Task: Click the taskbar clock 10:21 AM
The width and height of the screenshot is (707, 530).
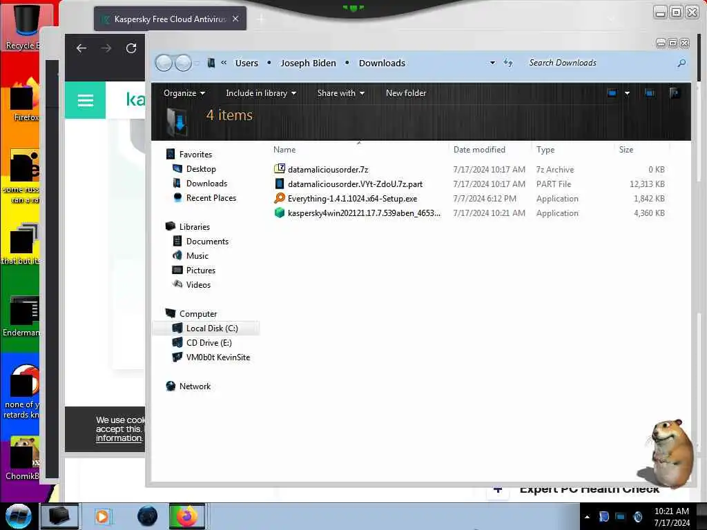Action: pos(672,511)
